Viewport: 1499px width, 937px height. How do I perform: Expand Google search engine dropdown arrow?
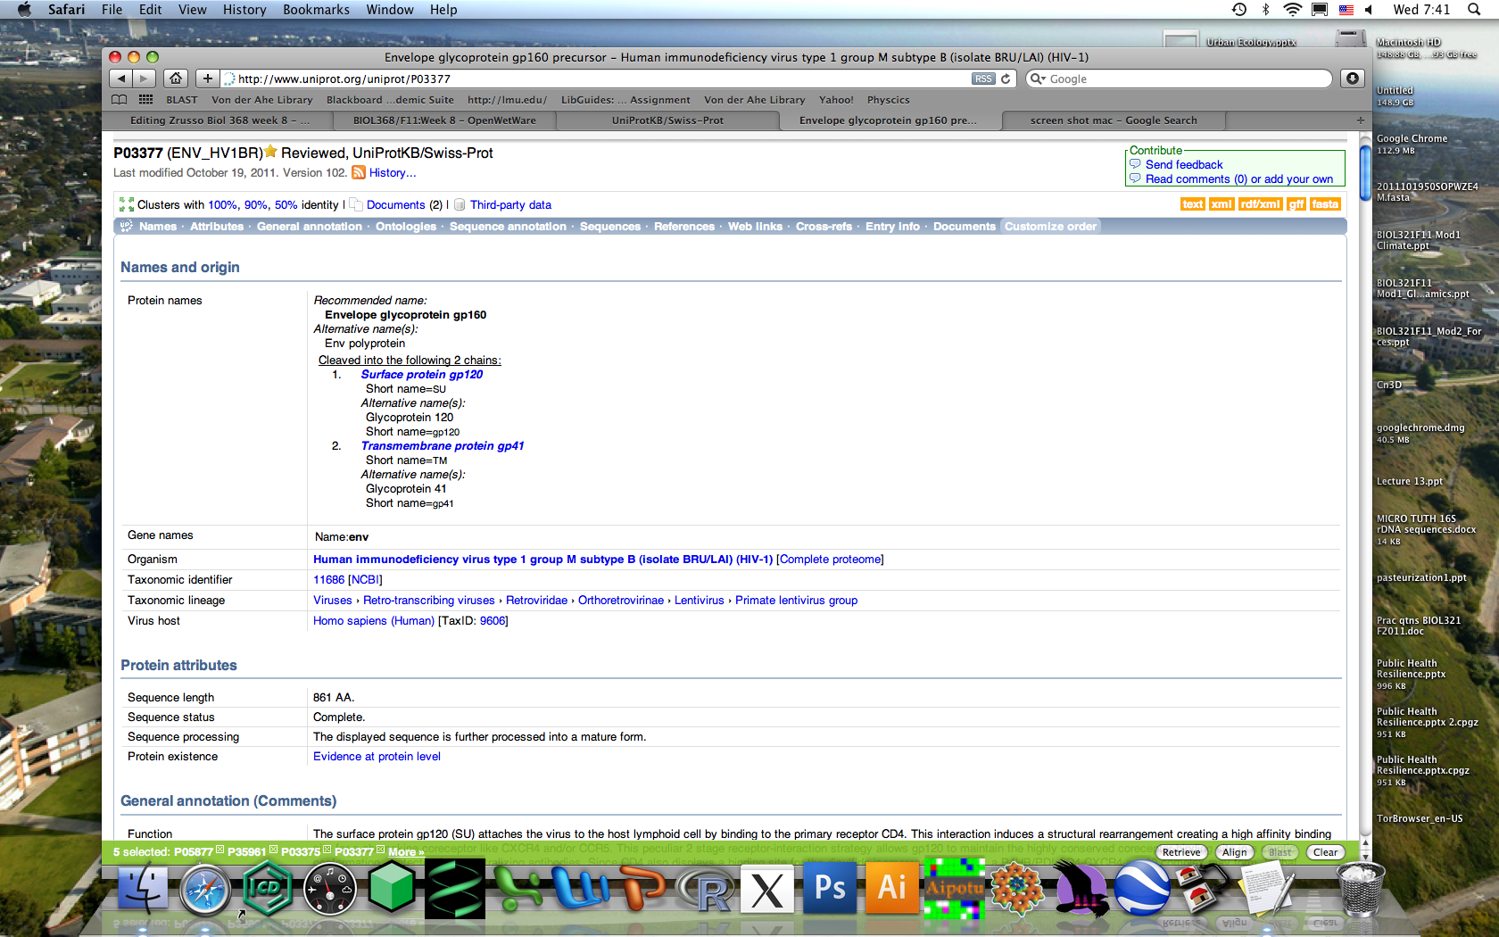[1039, 79]
